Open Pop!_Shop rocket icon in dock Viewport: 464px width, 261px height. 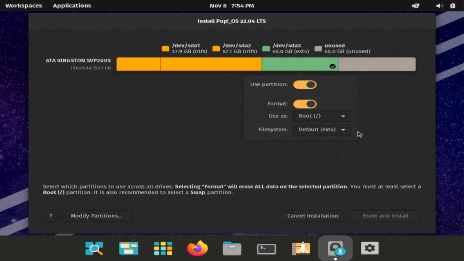[301, 248]
